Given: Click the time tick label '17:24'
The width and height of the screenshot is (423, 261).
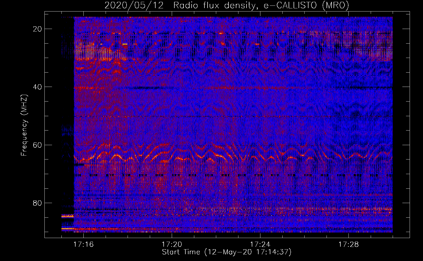Looking at the screenshot, I should pos(260,244).
